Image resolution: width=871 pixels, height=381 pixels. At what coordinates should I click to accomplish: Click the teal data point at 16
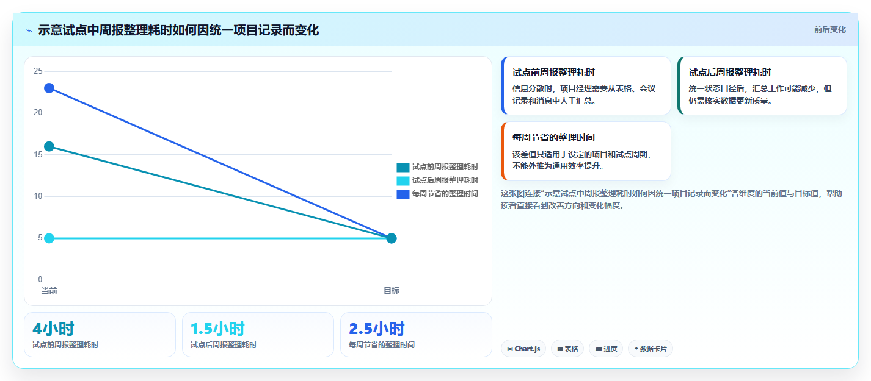(49, 146)
